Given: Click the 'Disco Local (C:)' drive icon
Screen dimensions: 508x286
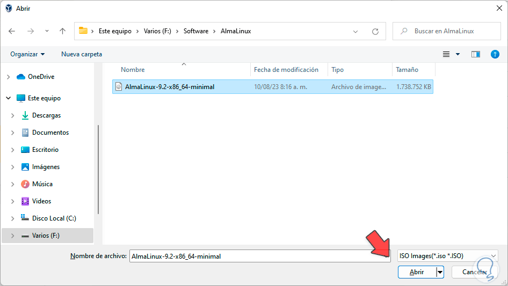Looking at the screenshot, I should 25,217.
